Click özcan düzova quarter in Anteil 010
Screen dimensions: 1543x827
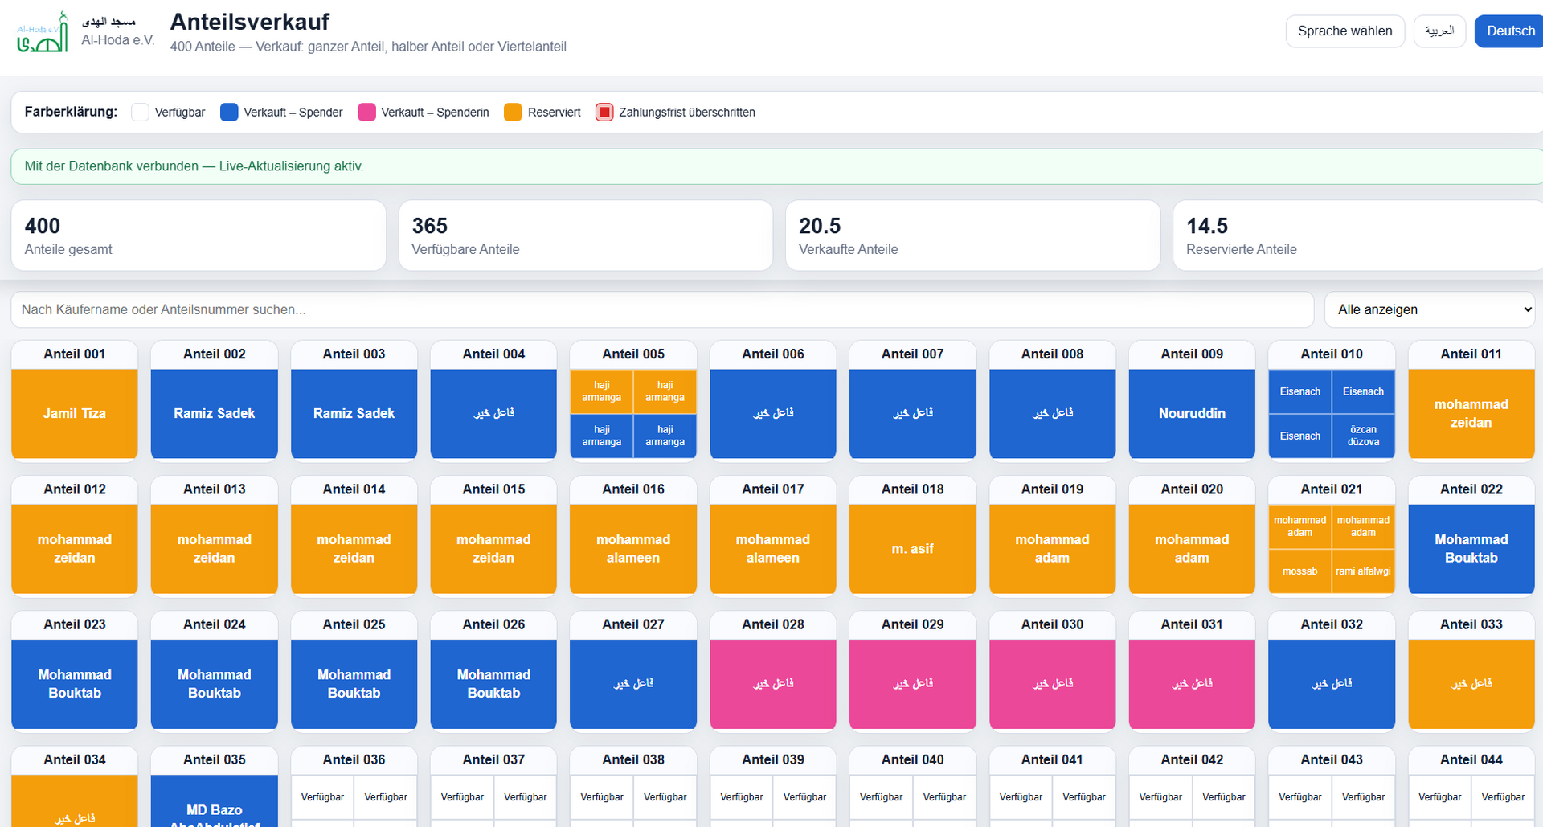1363,436
